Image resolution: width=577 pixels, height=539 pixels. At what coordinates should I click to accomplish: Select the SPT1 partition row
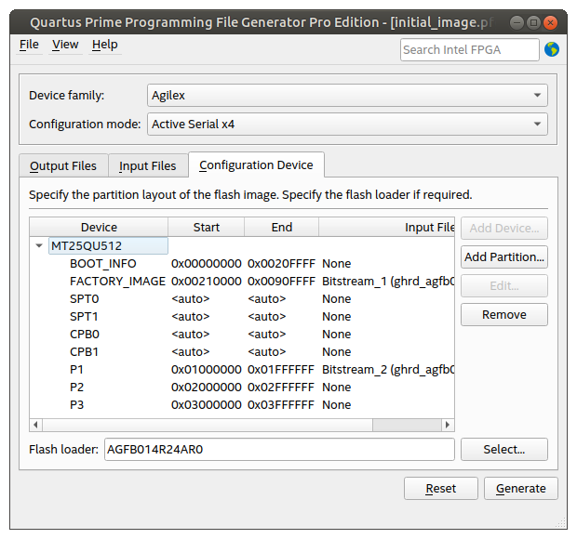[242, 316]
